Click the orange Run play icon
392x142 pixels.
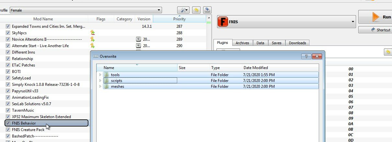(x=376, y=17)
